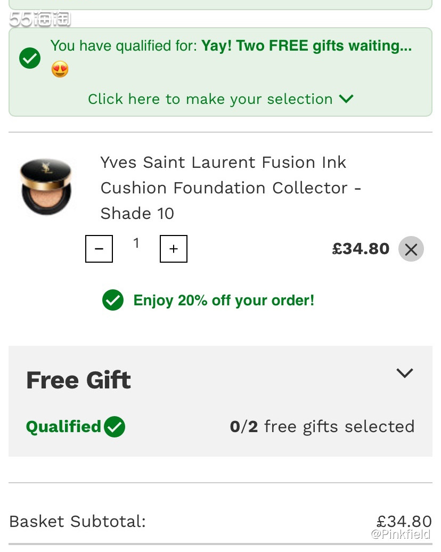Click the £34.80 item price
This screenshot has height=552, width=441.
pos(361,249)
